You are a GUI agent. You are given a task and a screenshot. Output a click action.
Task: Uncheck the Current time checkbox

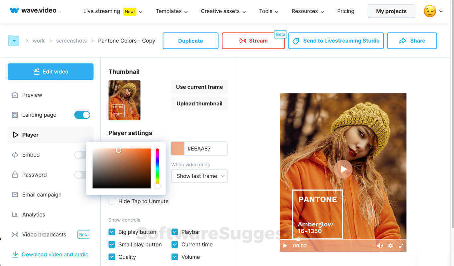click(175, 244)
